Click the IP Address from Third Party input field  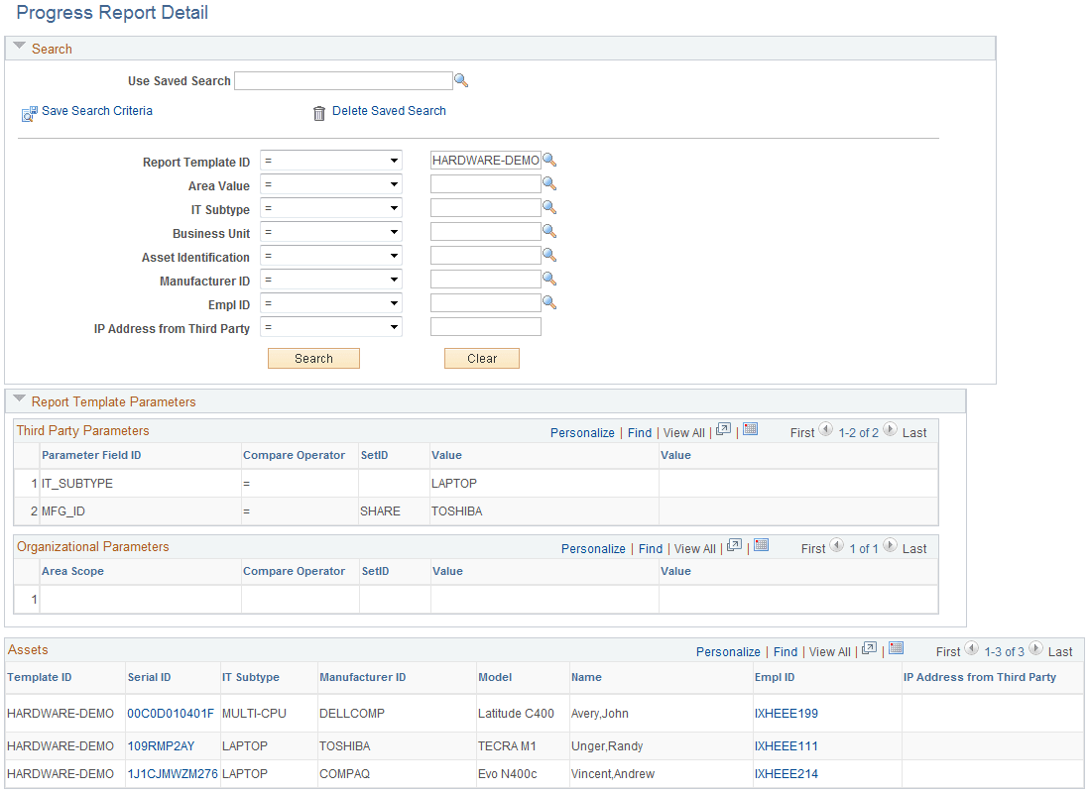coord(485,325)
